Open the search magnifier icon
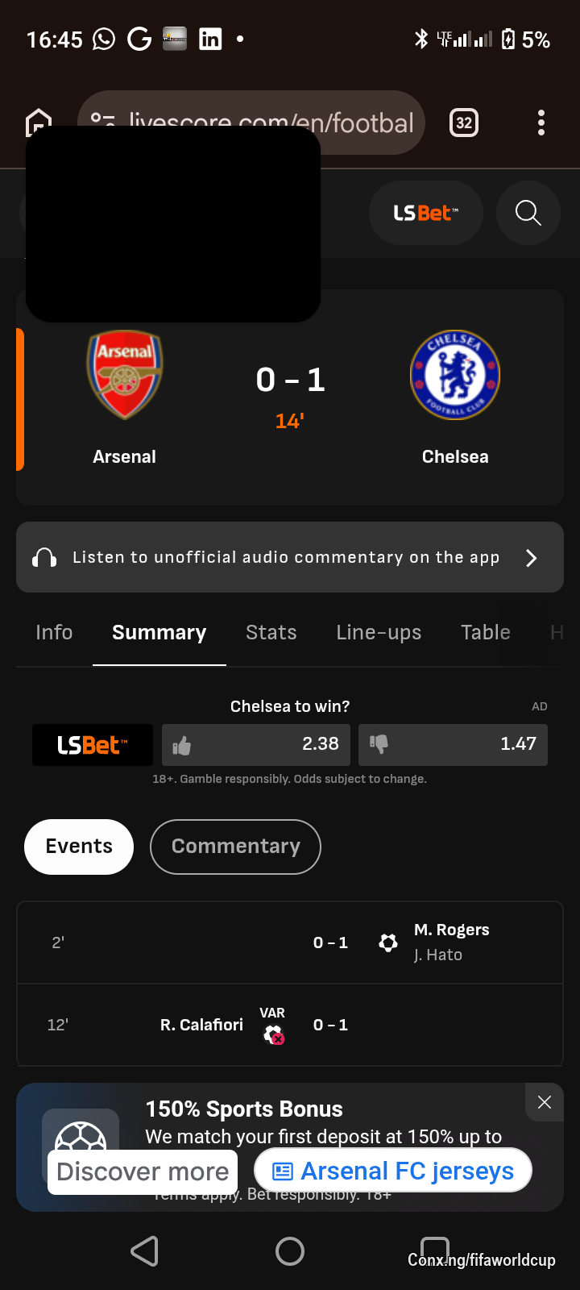The height and width of the screenshot is (1290, 580). coord(528,213)
